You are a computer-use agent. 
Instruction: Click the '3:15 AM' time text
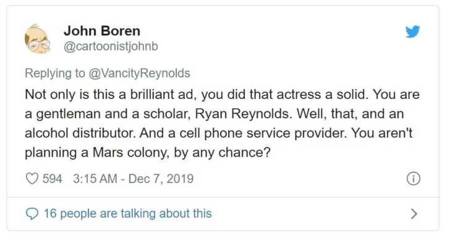click(x=95, y=179)
